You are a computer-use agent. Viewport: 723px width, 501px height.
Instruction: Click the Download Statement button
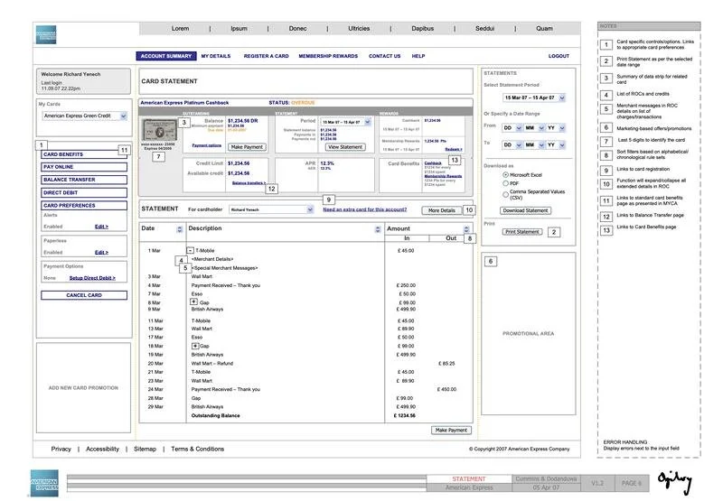click(525, 210)
